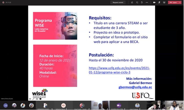
Task: Open the share content tray
Action: (164, 2)
